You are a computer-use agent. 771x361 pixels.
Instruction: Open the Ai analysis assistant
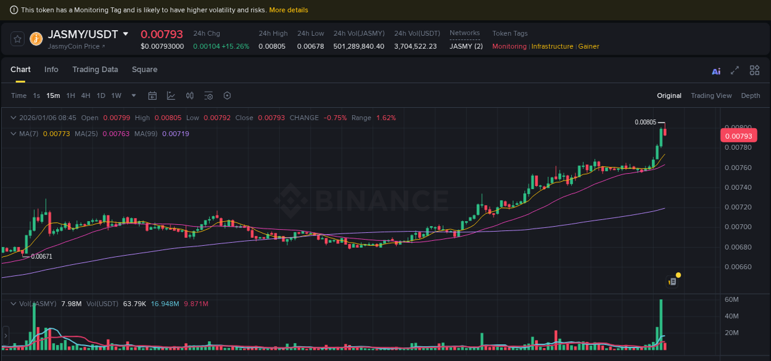(x=716, y=70)
